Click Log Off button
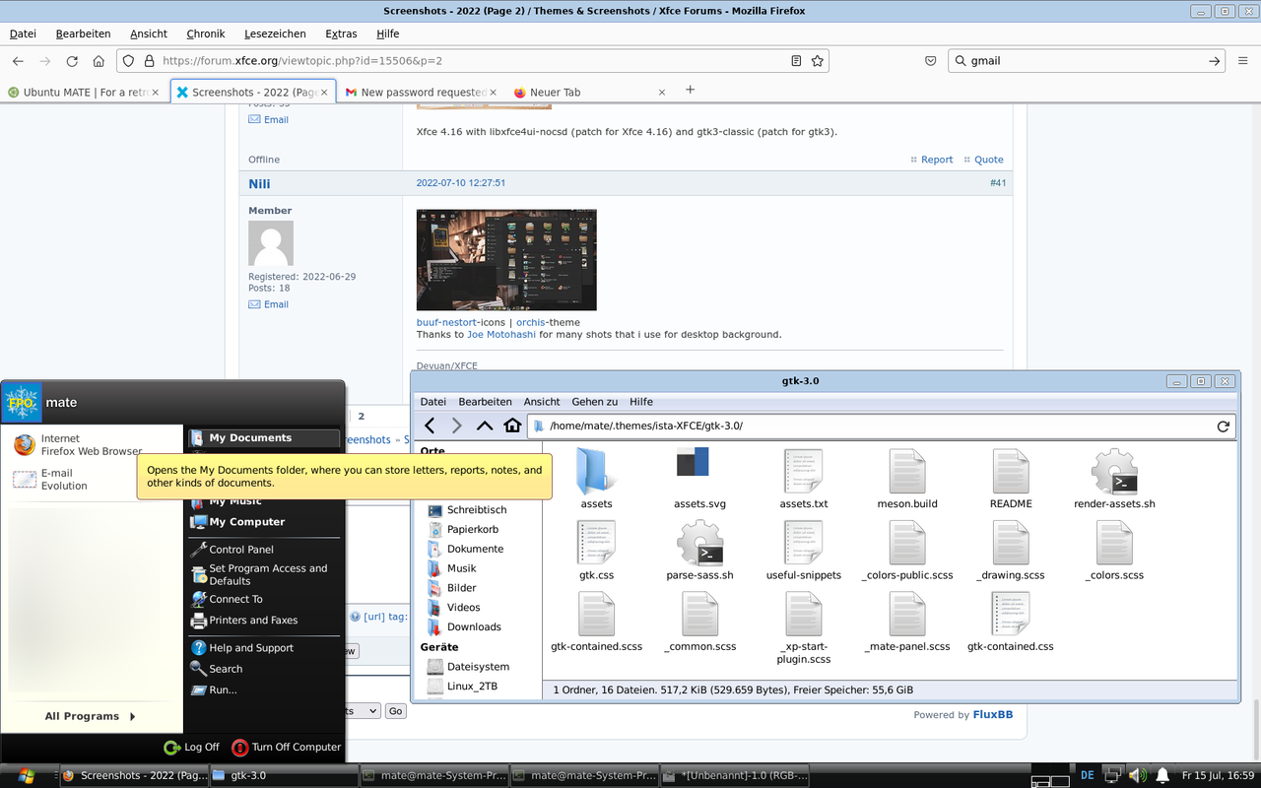The height and width of the screenshot is (788, 1261). tap(192, 748)
